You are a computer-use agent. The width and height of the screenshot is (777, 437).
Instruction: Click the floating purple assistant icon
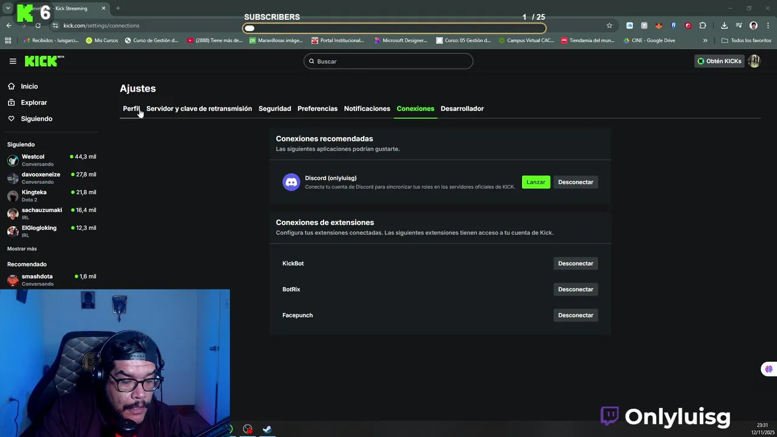click(x=769, y=369)
